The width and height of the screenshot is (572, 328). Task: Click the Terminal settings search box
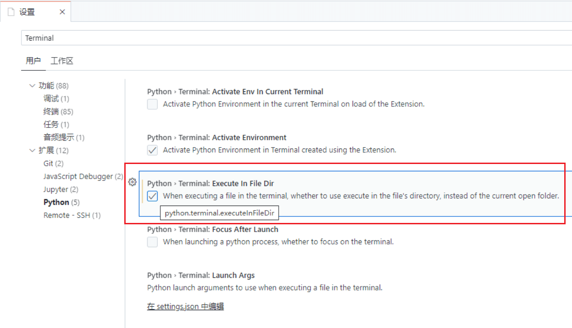tap(292, 38)
